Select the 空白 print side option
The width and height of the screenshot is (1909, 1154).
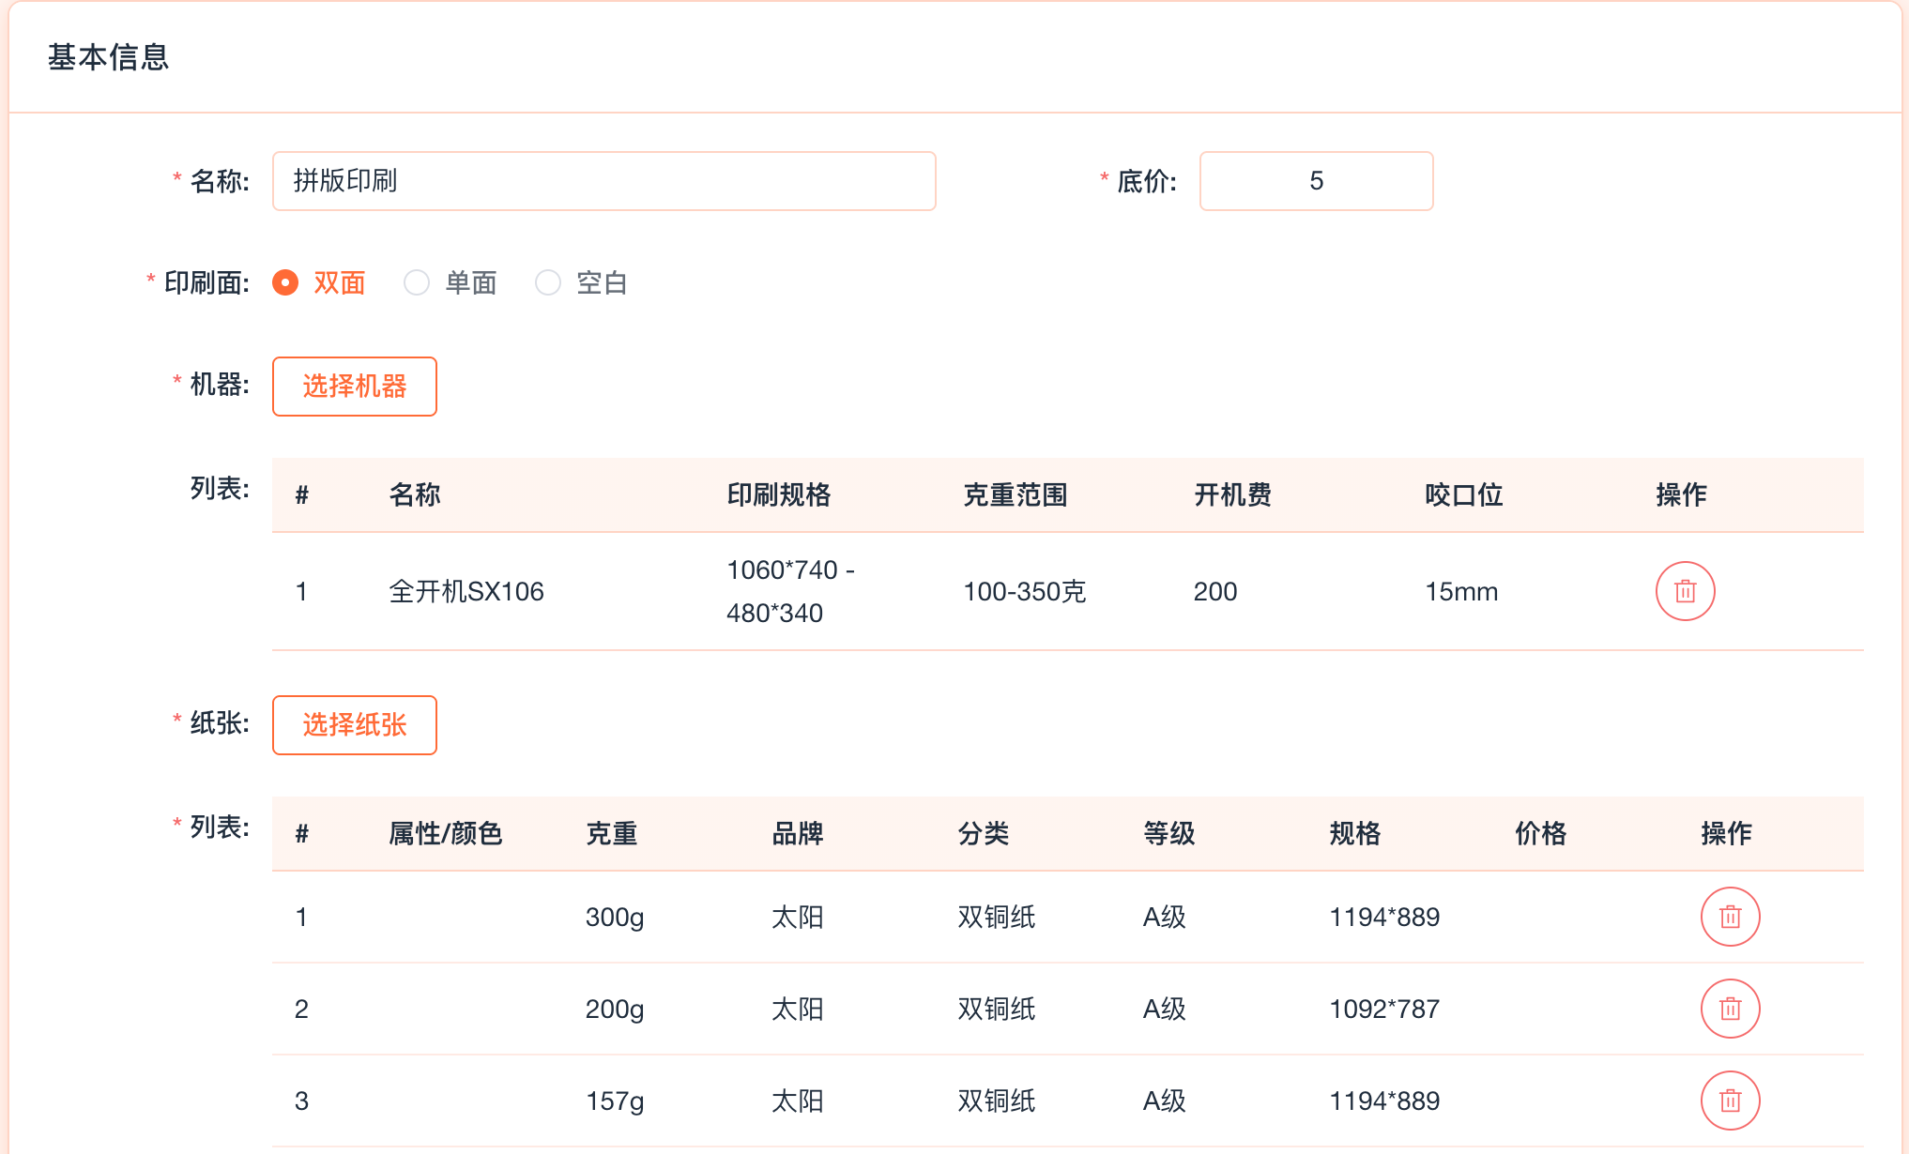click(548, 282)
